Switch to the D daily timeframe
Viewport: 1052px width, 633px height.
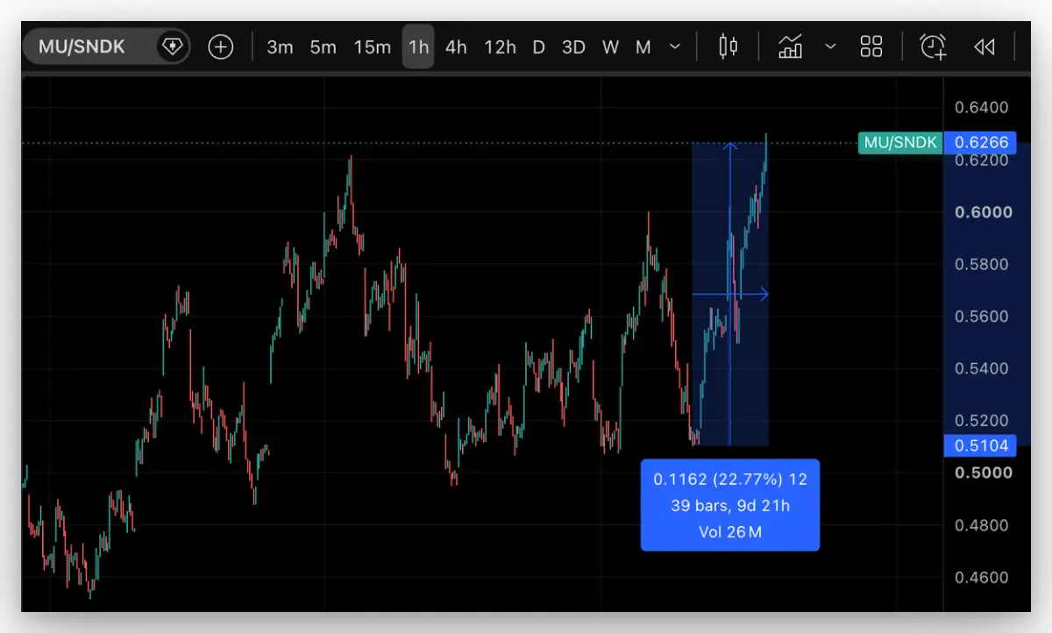[538, 46]
